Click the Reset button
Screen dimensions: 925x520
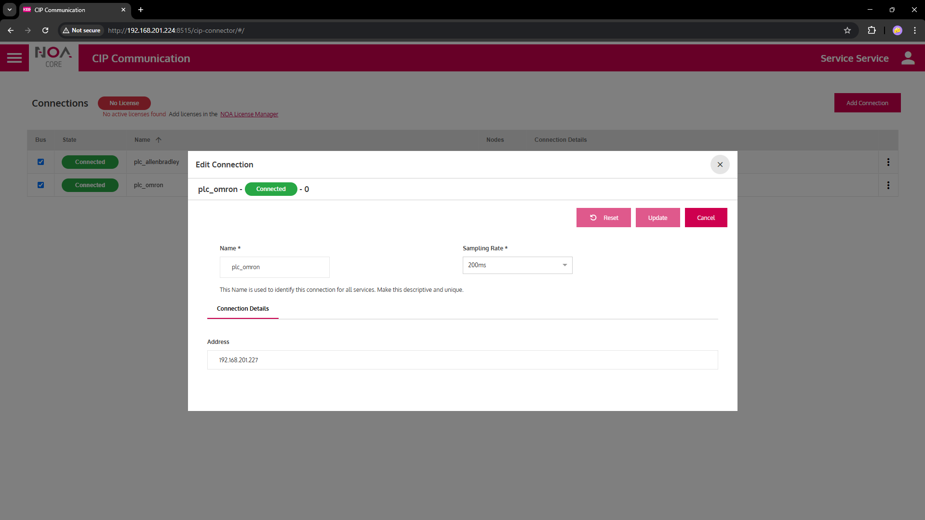tap(603, 218)
